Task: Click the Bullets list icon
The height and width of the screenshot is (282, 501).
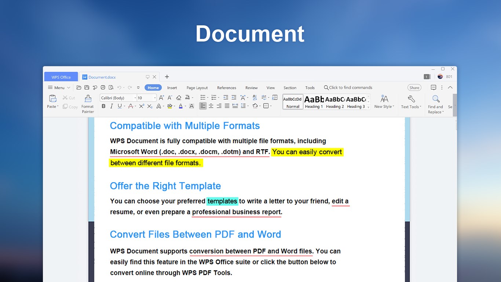Action: click(203, 97)
